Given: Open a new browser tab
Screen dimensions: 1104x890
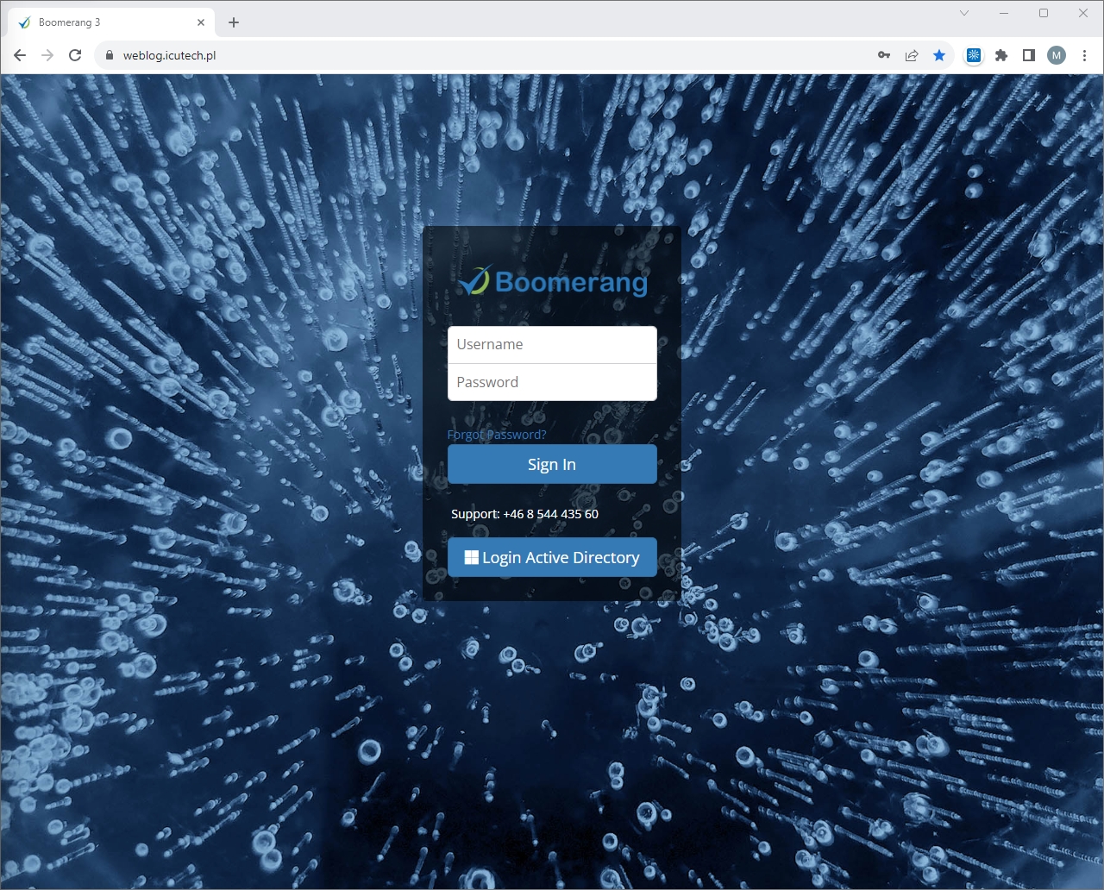Looking at the screenshot, I should coord(234,22).
